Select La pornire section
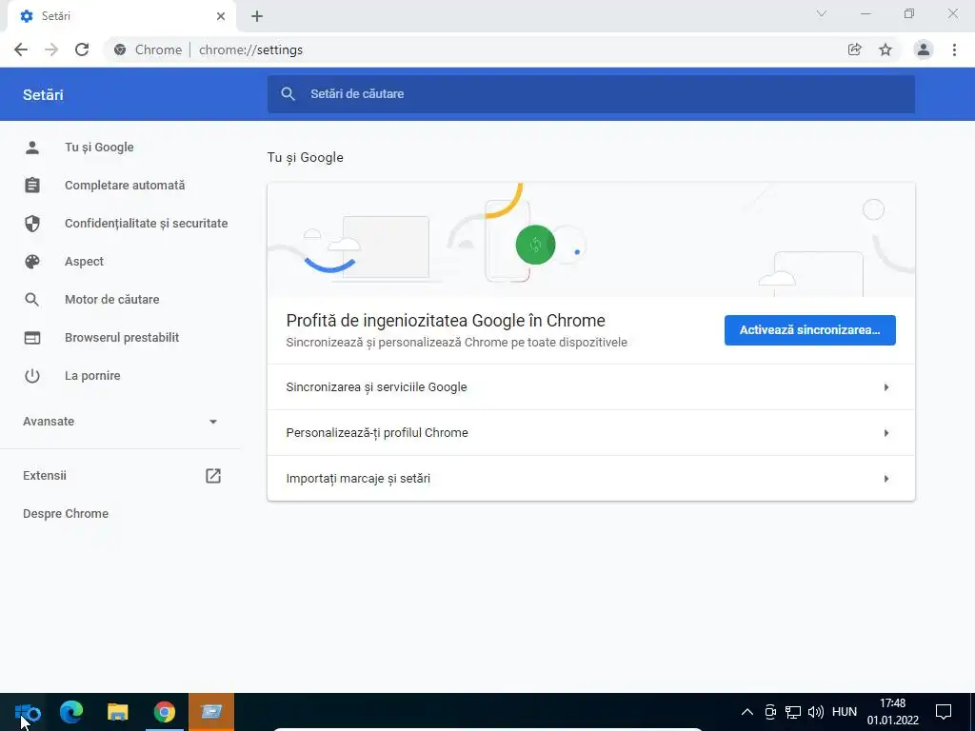The width and height of the screenshot is (975, 731). [92, 375]
